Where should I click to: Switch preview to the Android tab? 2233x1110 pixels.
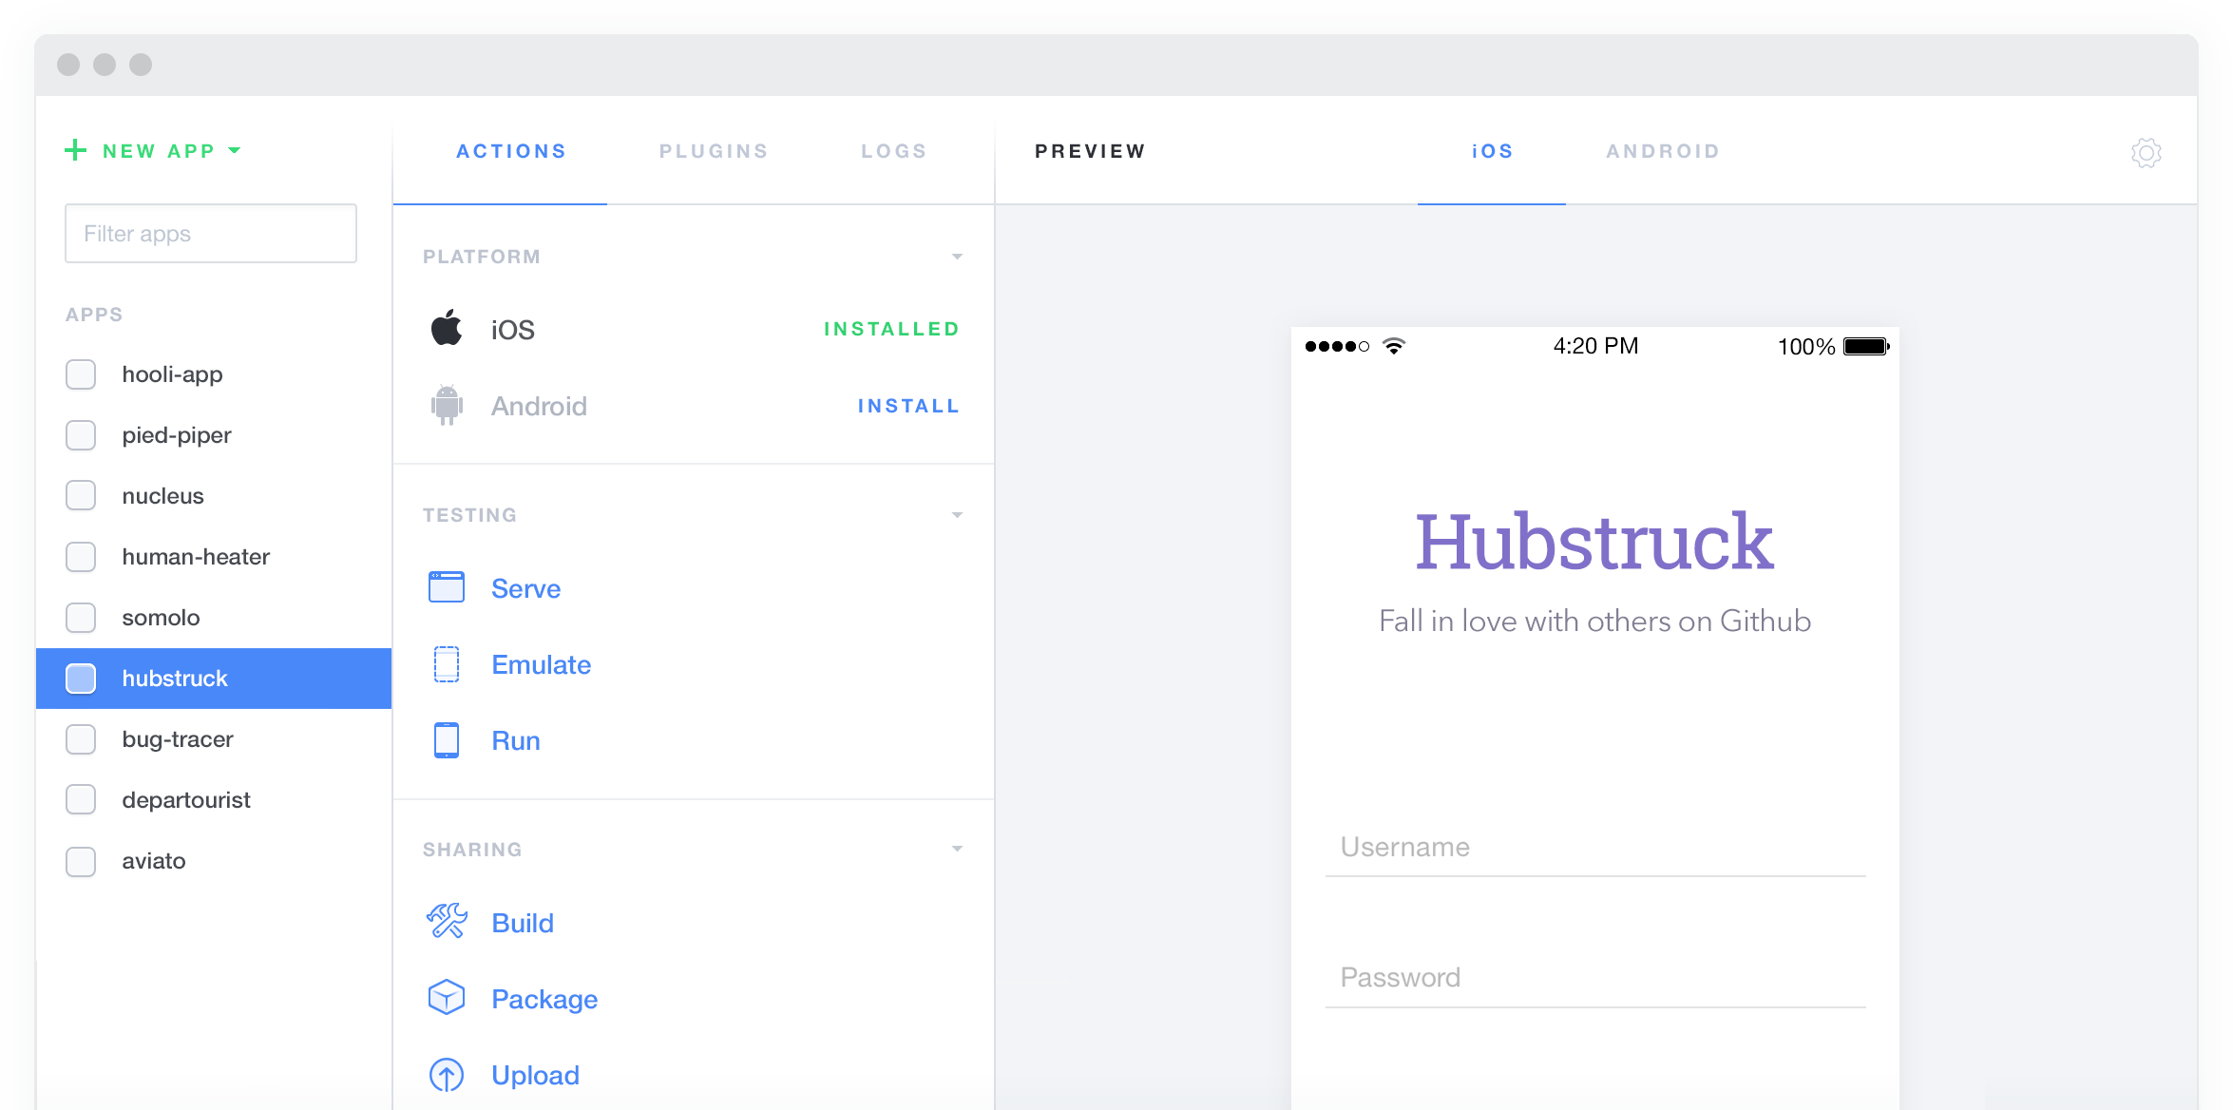click(1663, 151)
